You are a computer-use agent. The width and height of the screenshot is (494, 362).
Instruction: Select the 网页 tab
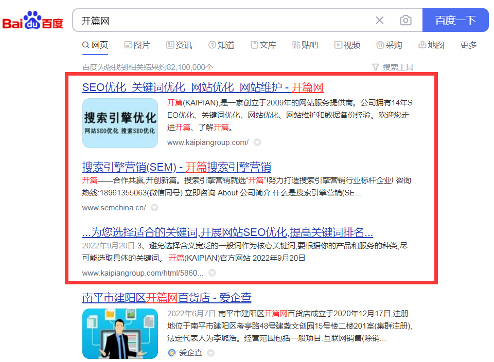coord(95,45)
